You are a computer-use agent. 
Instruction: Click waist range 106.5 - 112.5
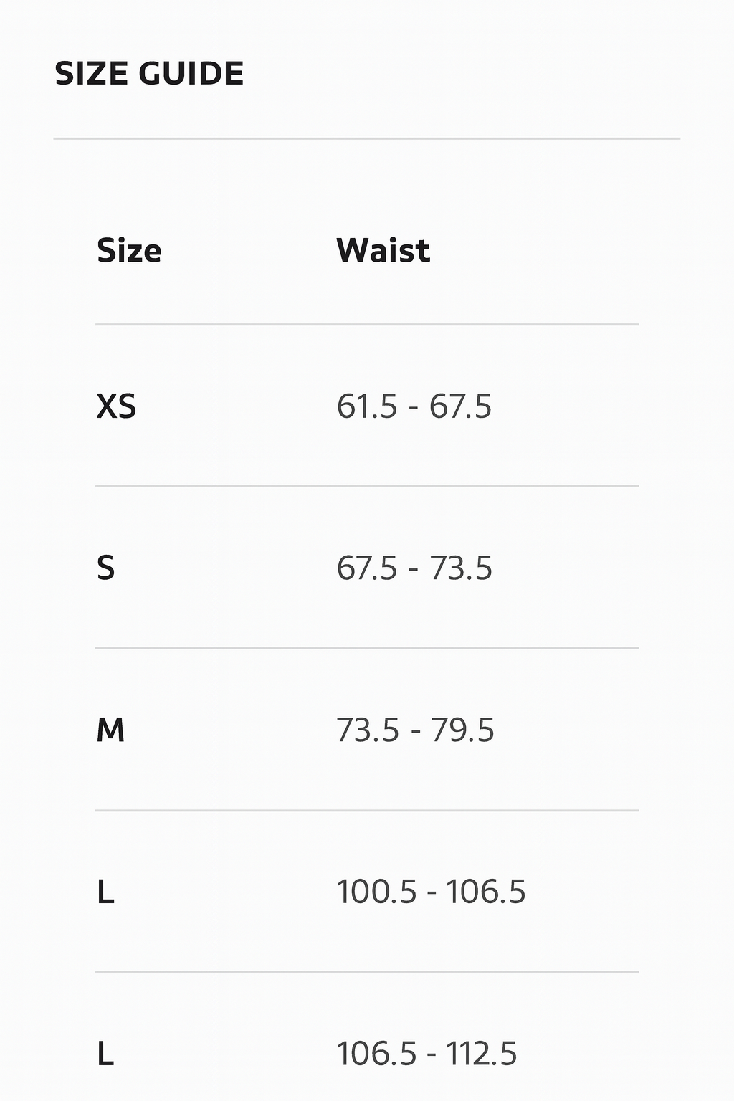coord(426,1054)
